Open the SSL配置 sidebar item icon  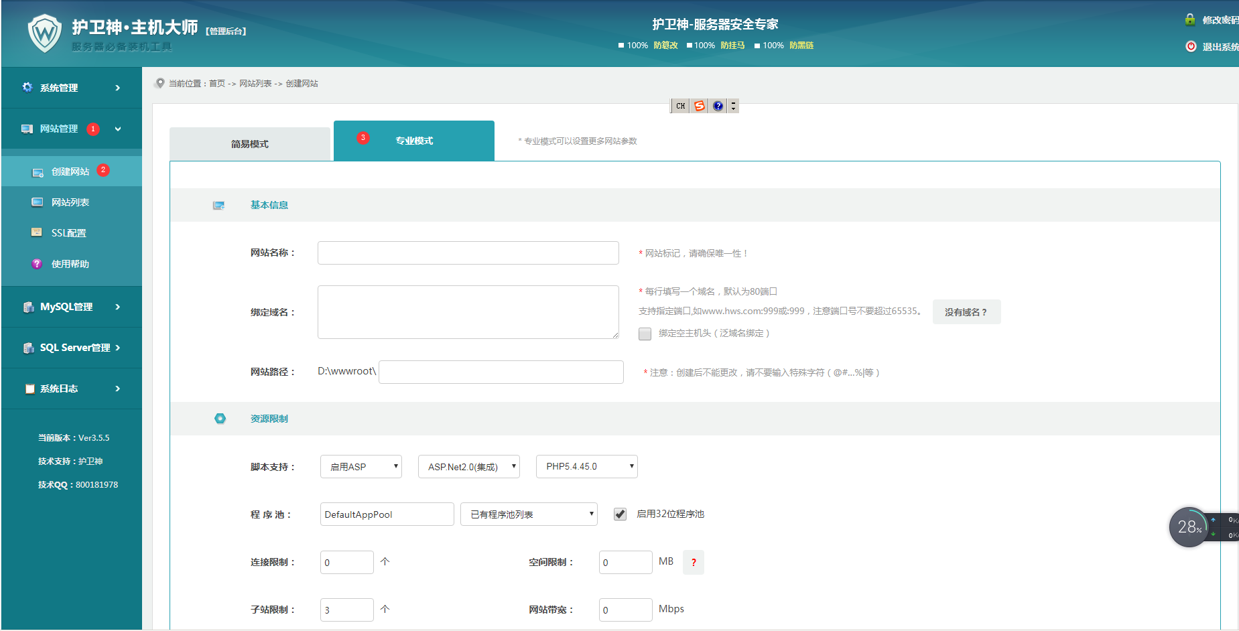coord(37,232)
